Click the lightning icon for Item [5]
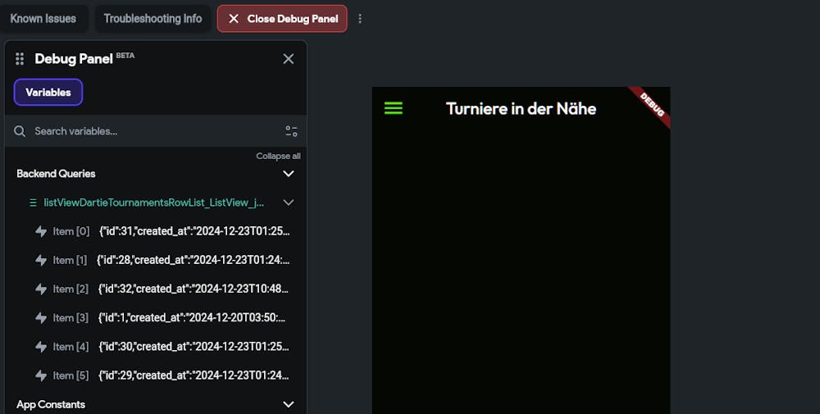Viewport: 820px width, 414px height. point(41,375)
